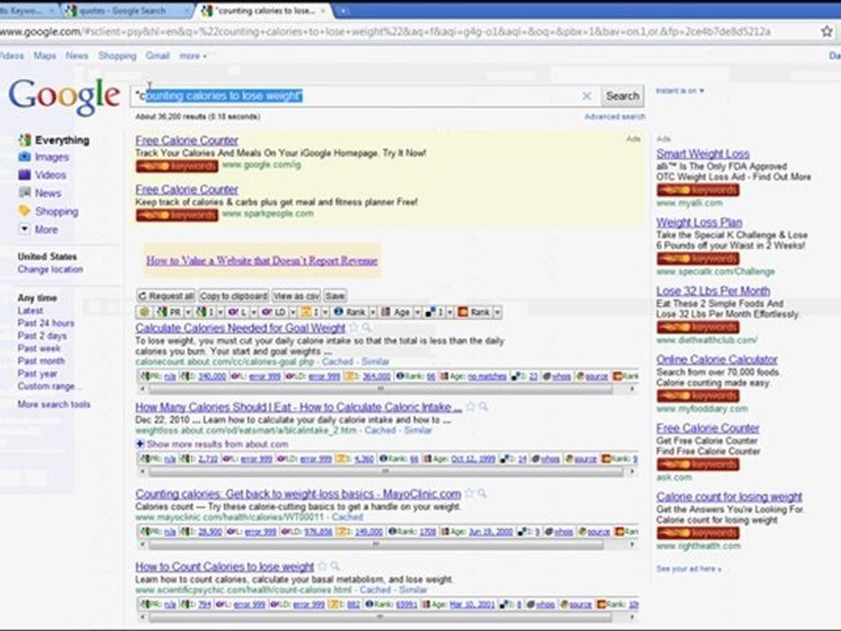Image resolution: width=841 pixels, height=631 pixels.
Task: Click inside the Google search input field
Action: (x=357, y=96)
